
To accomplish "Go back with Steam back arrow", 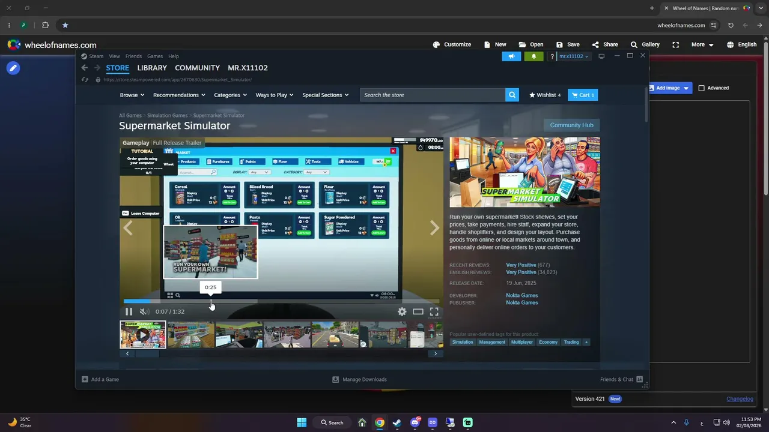I will (x=85, y=68).
